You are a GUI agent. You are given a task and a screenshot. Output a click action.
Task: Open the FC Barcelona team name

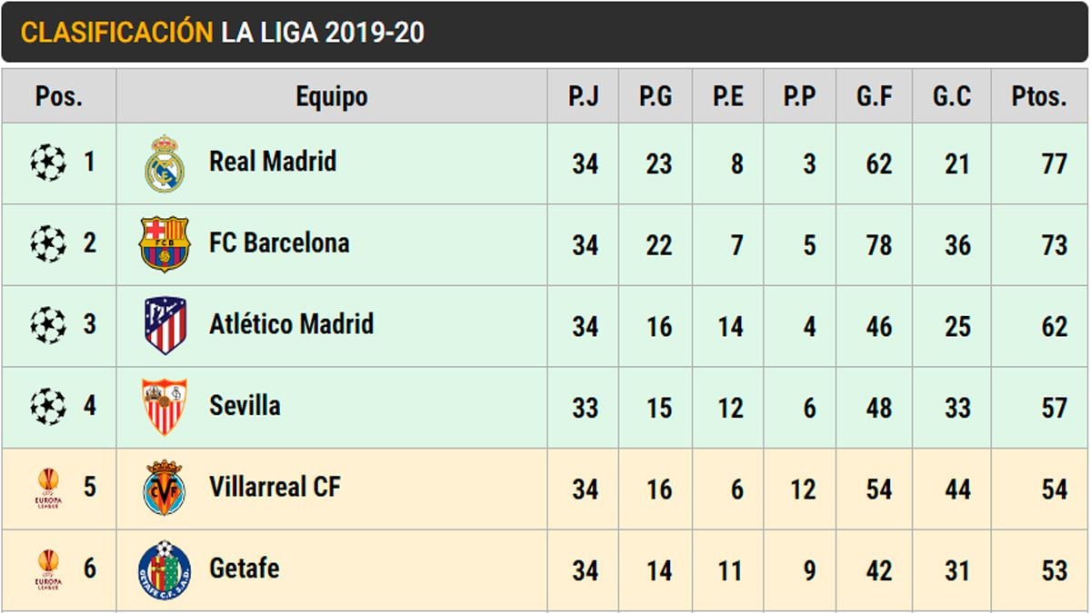click(279, 243)
